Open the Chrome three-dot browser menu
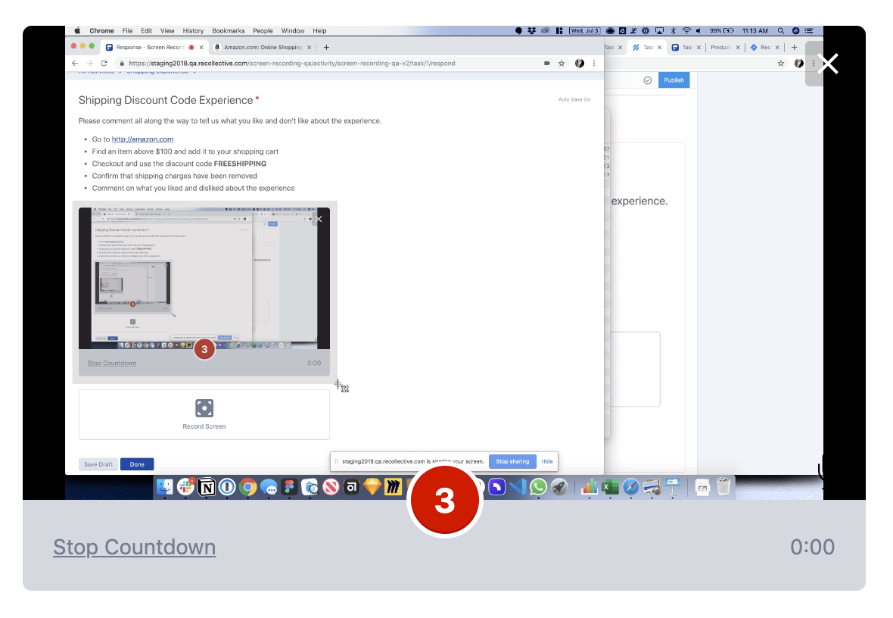Image resolution: width=893 pixels, height=618 pixels. coord(594,64)
